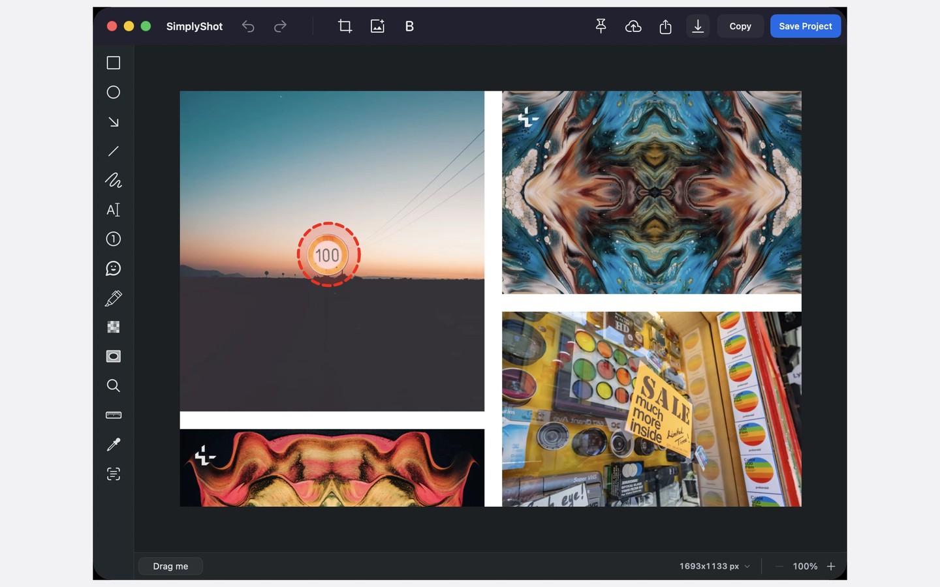Select the abstract blue marble image
Screen dimensions: 940x587
[651, 192]
